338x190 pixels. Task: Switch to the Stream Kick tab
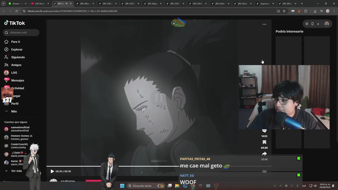tap(17, 4)
